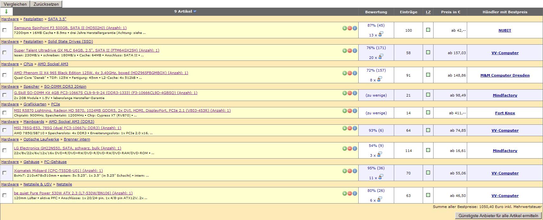
Task: Tick the compare checkbox for G.Skill SO-DIMM Kit
Action: coord(4,95)
